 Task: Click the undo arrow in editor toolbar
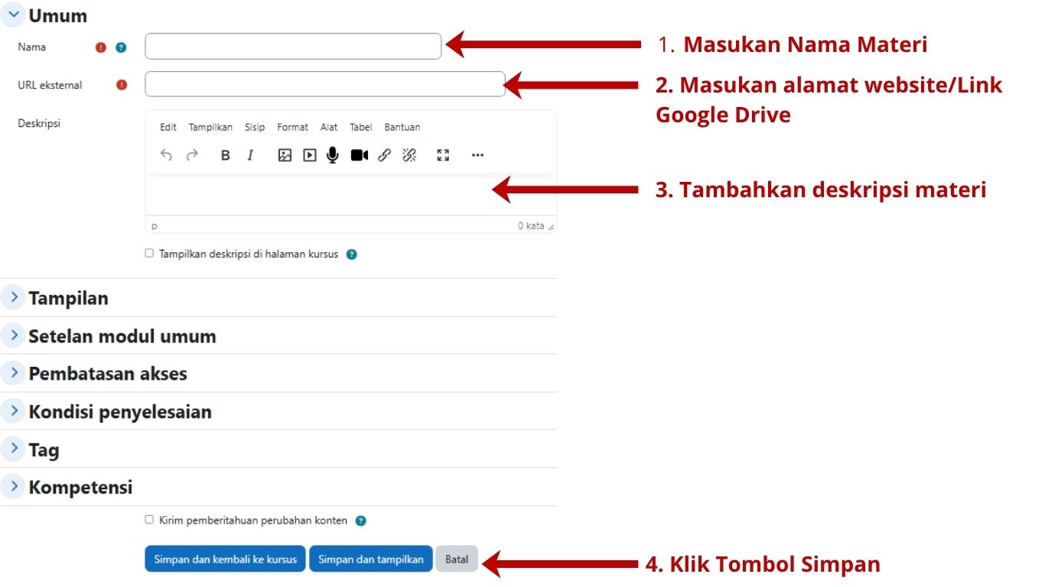point(166,155)
